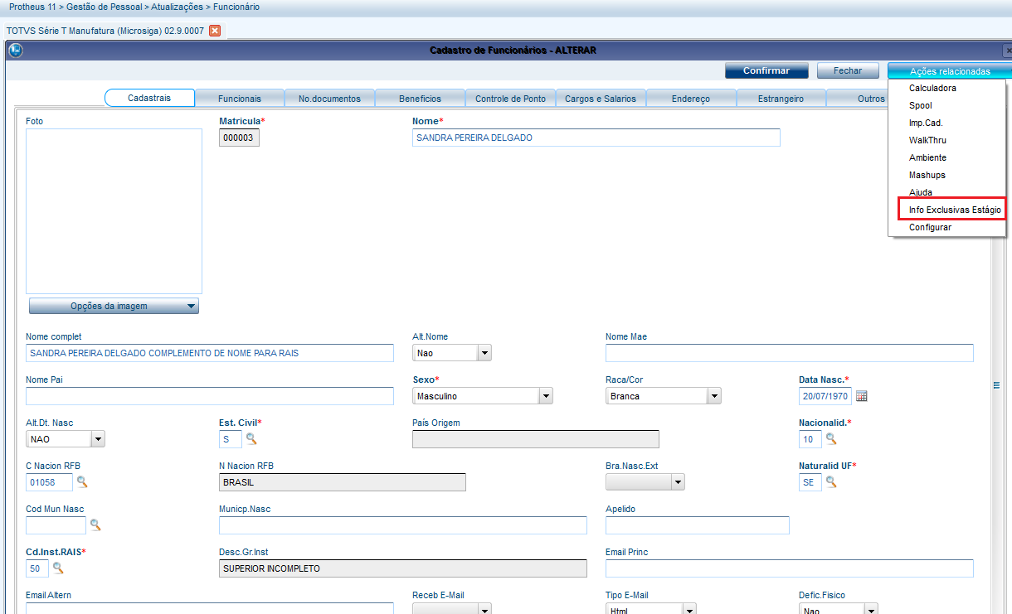Click the Nome input field
The width and height of the screenshot is (1012, 614).
596,138
